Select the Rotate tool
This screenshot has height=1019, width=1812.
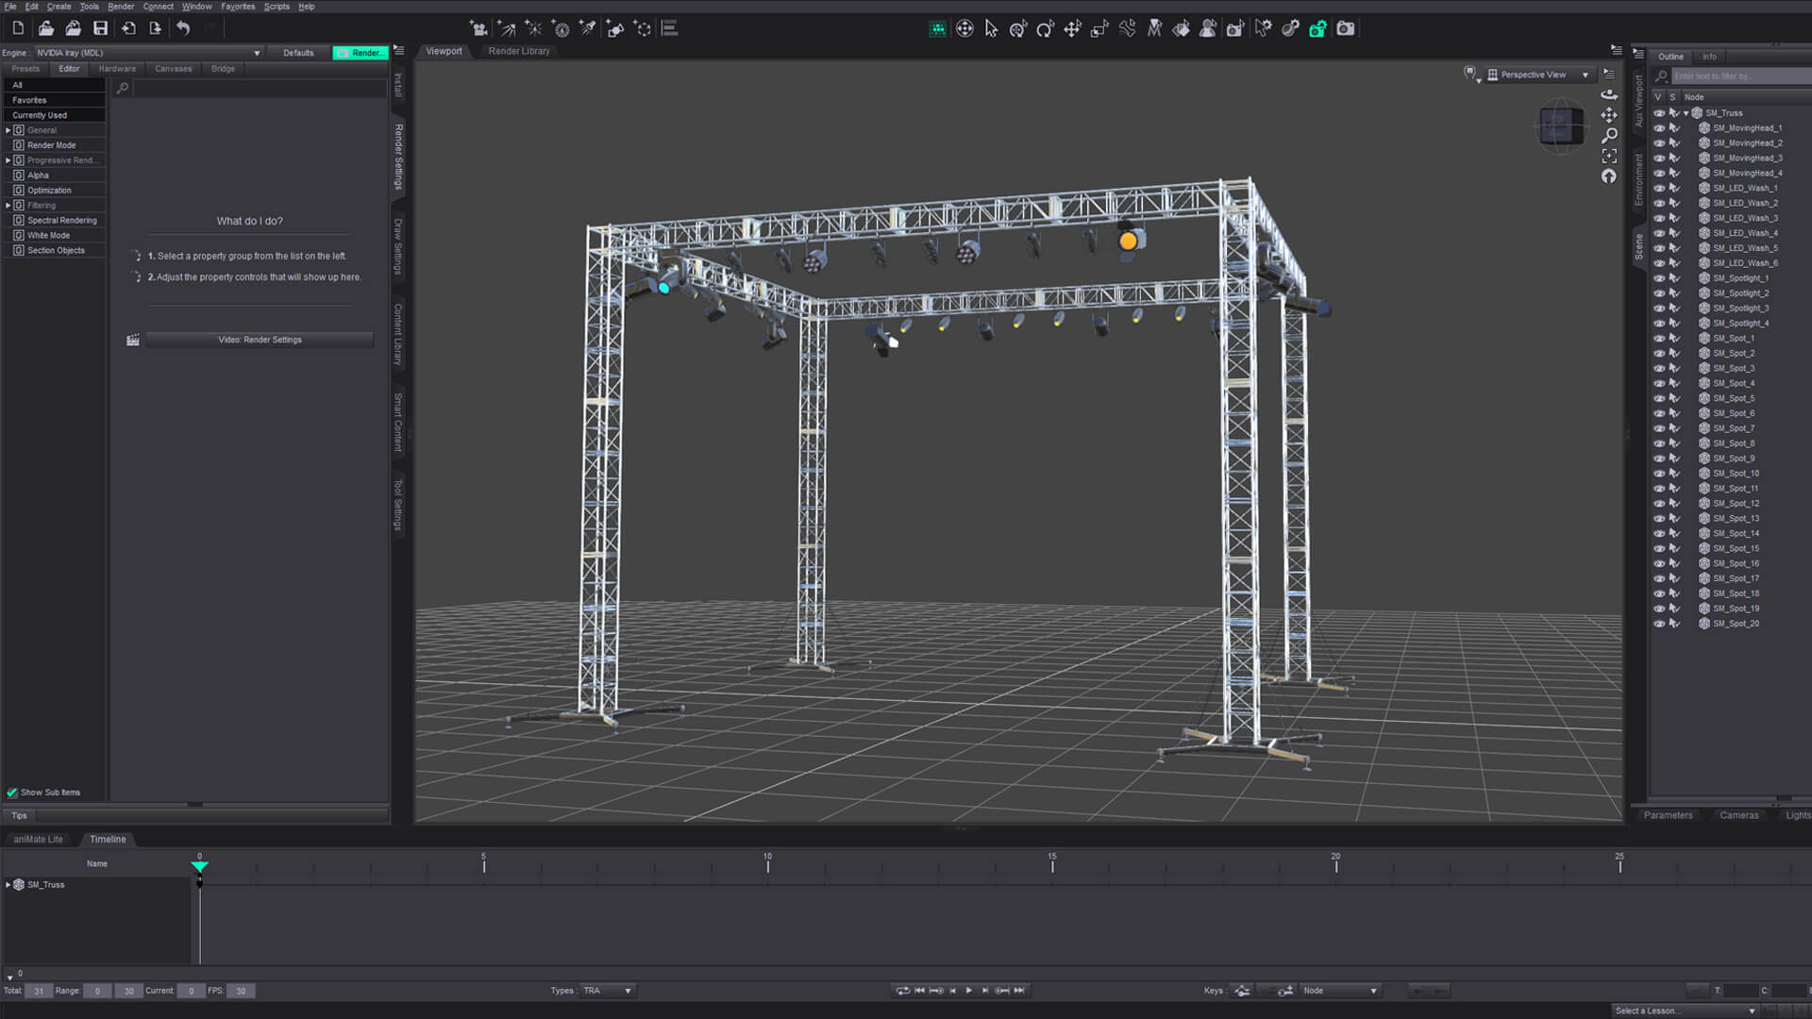tap(1045, 28)
